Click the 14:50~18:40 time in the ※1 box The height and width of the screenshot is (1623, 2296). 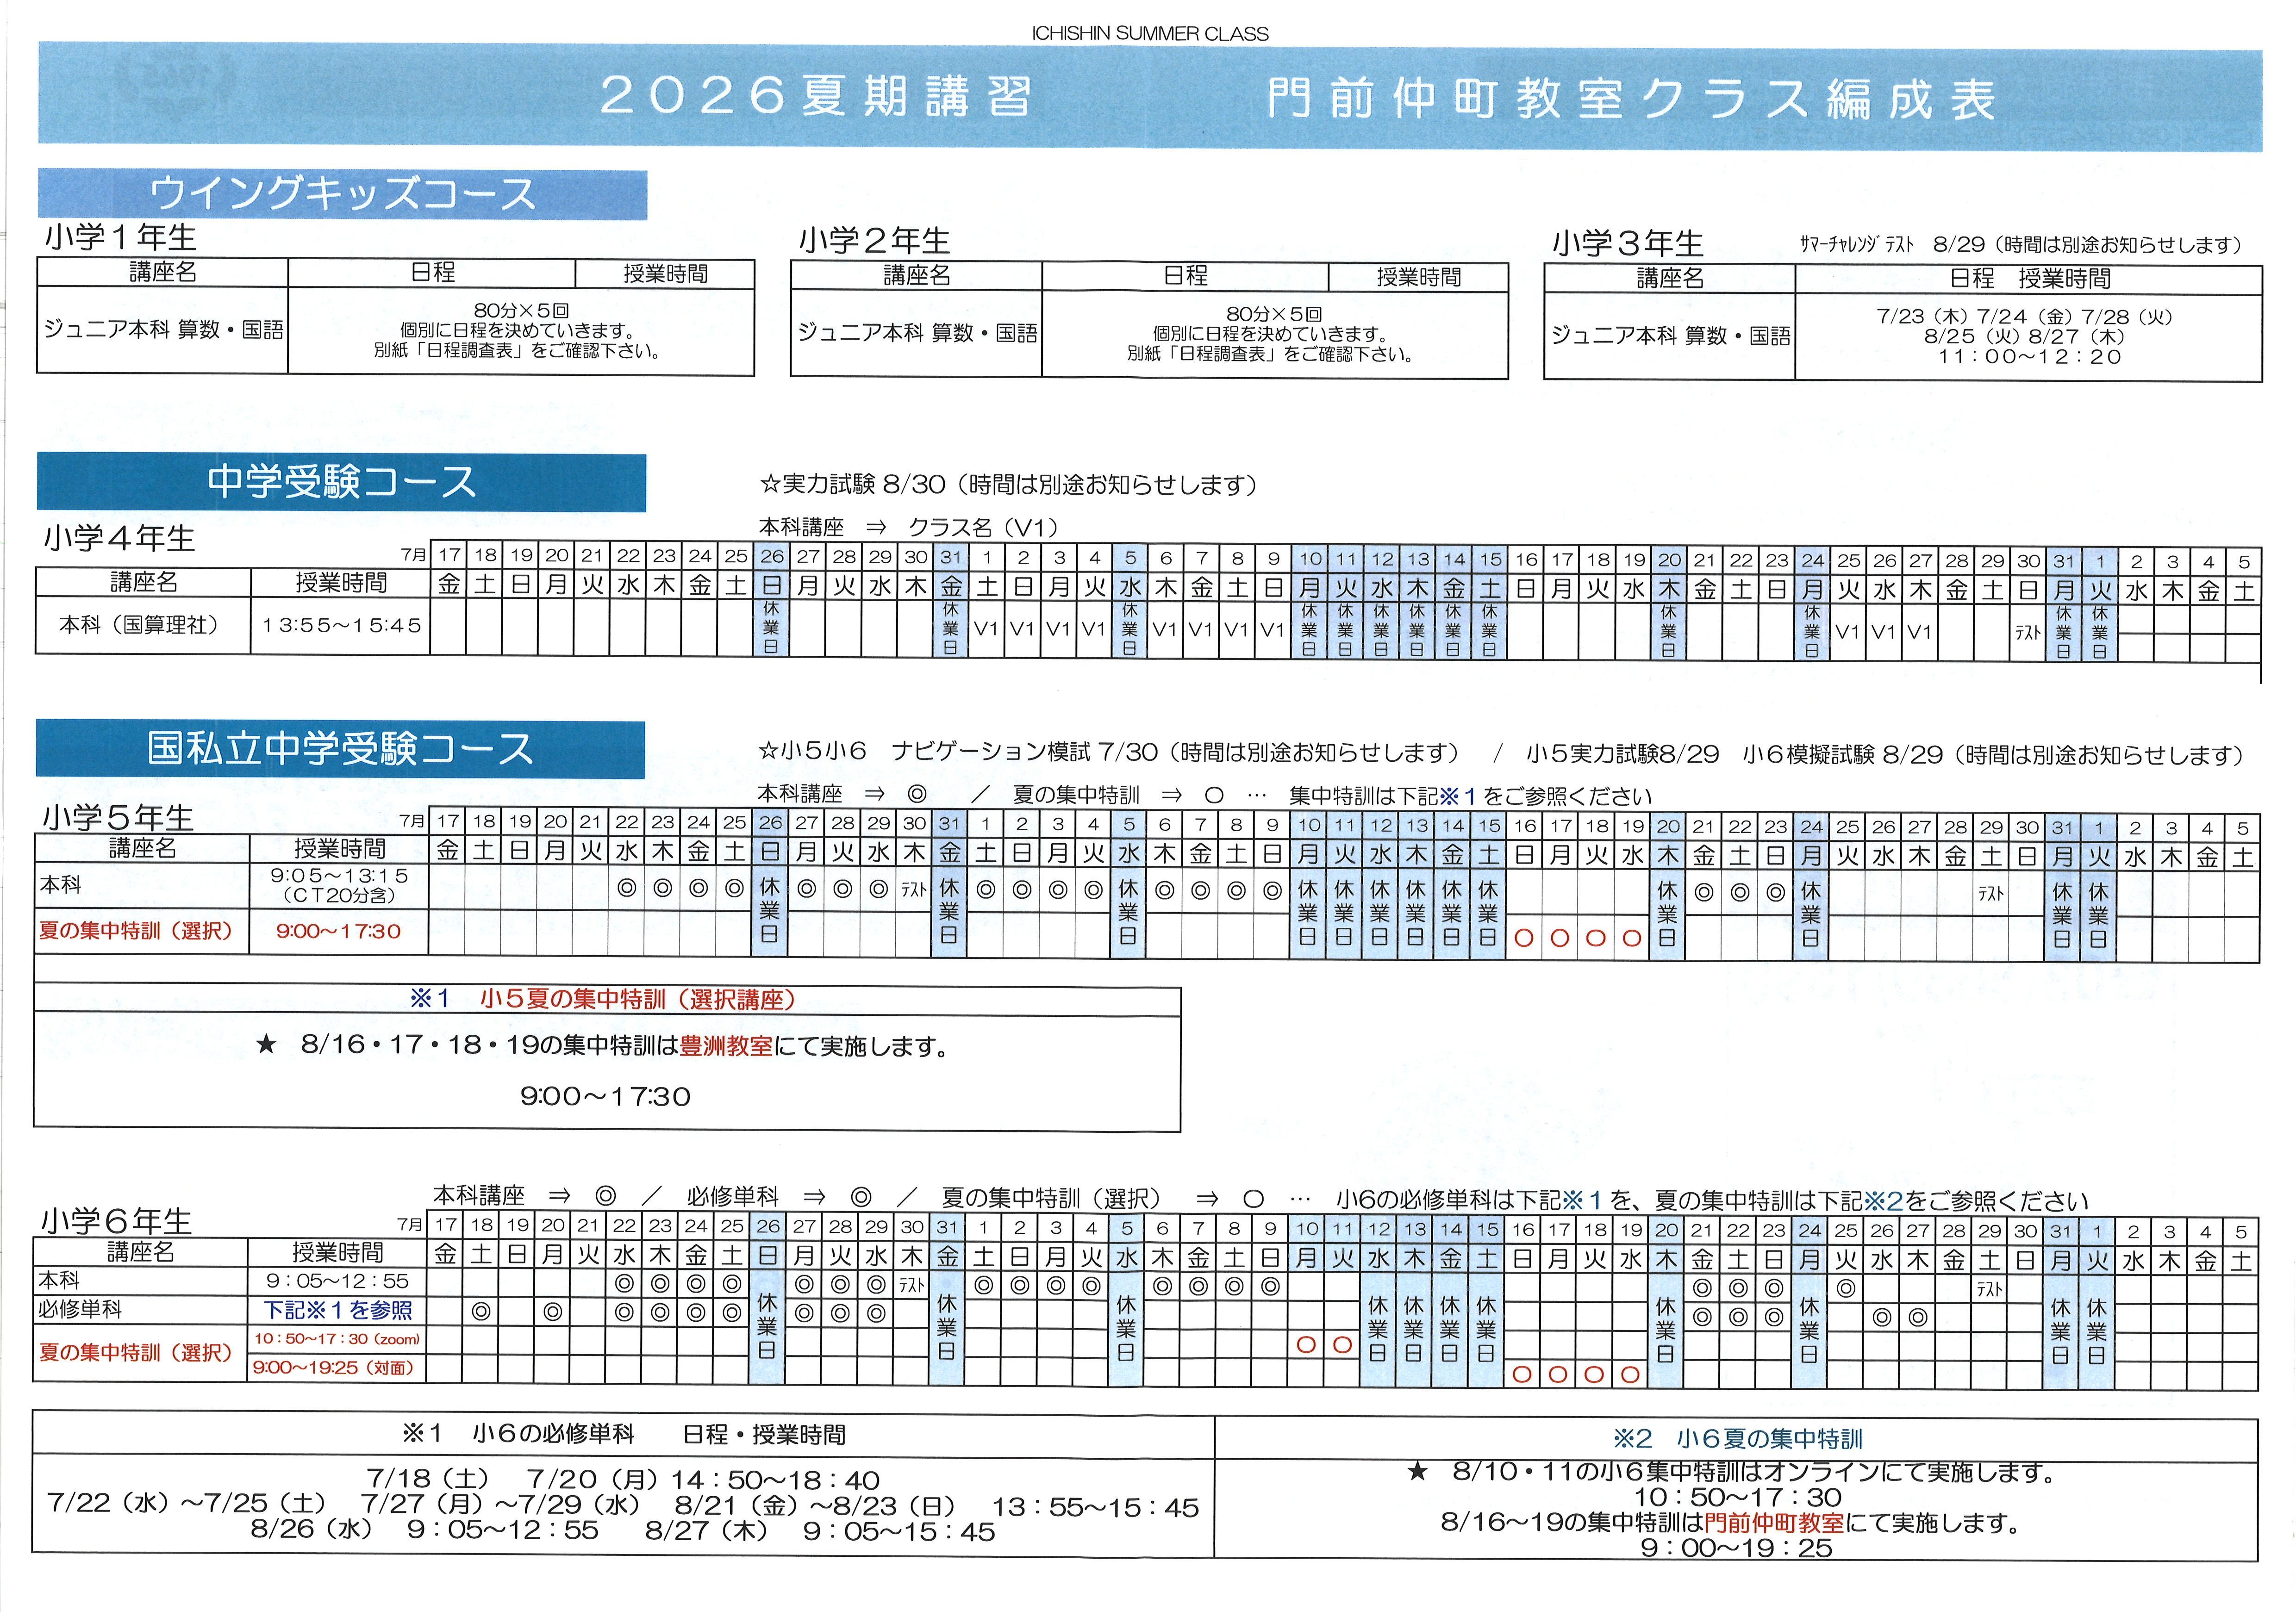[x=775, y=1481]
